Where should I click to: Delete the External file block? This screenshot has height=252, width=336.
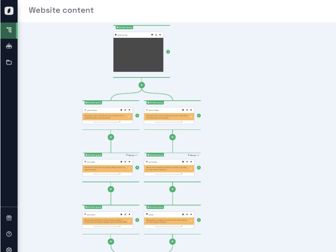point(152,35)
